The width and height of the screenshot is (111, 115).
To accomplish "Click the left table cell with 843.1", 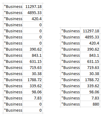I will point(32,55).
